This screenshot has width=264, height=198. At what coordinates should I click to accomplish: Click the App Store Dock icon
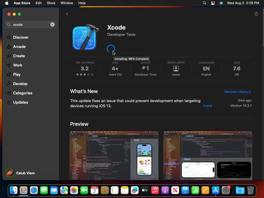[216, 191]
